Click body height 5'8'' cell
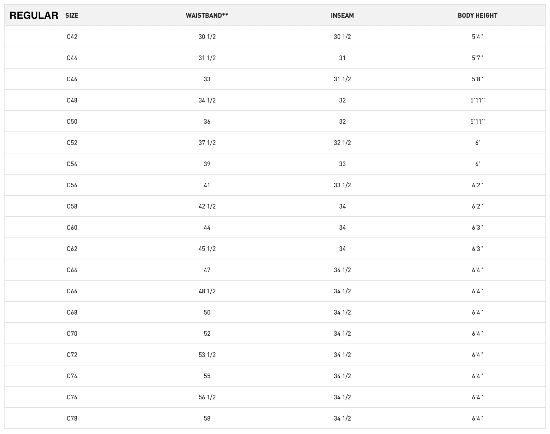This screenshot has height=434, width=550. click(477, 79)
